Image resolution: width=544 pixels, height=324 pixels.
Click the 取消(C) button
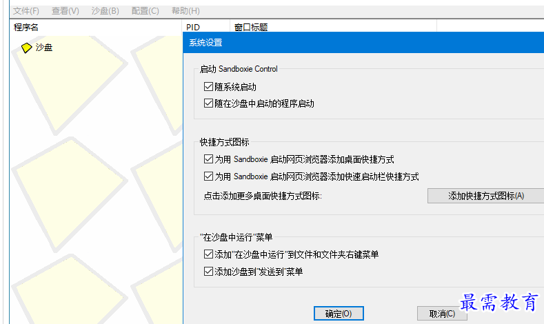coord(442,314)
